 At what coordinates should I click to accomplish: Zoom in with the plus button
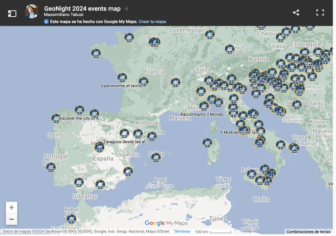coord(11,207)
